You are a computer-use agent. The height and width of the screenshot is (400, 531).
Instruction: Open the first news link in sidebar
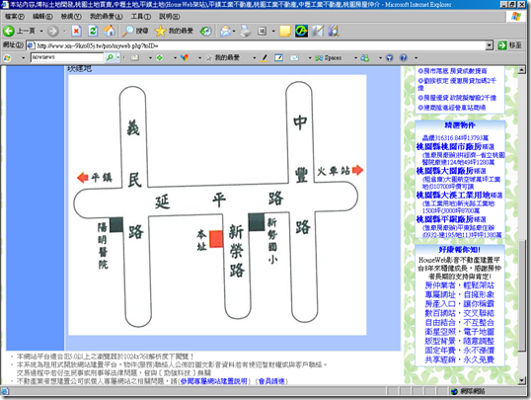tap(452, 71)
